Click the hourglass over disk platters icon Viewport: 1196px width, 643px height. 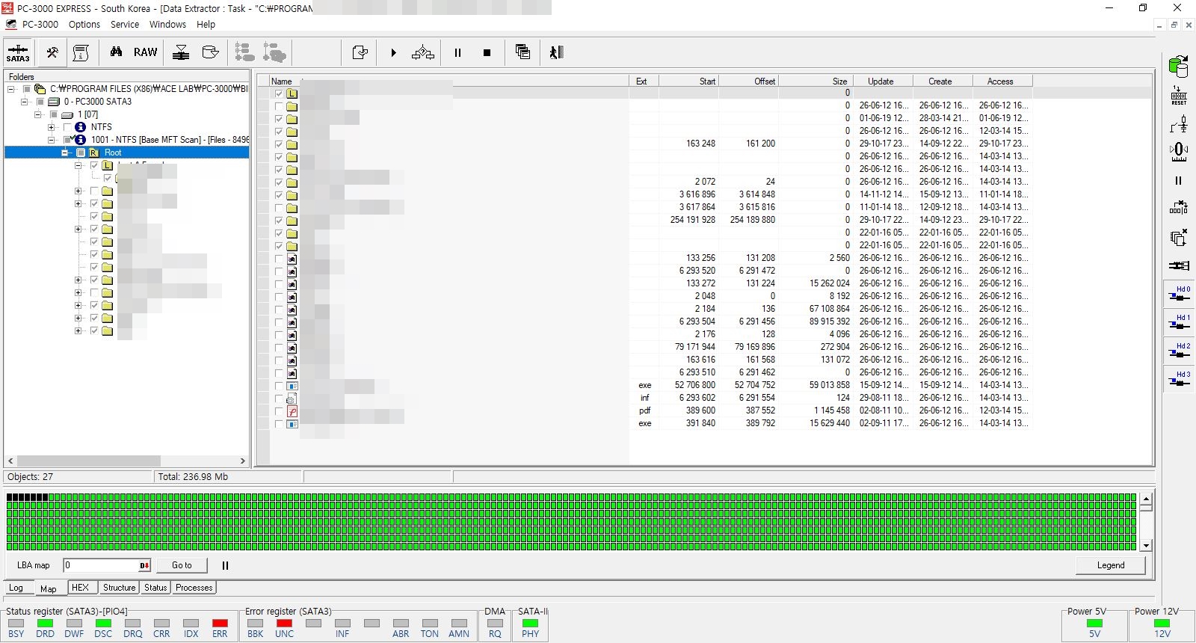(181, 52)
